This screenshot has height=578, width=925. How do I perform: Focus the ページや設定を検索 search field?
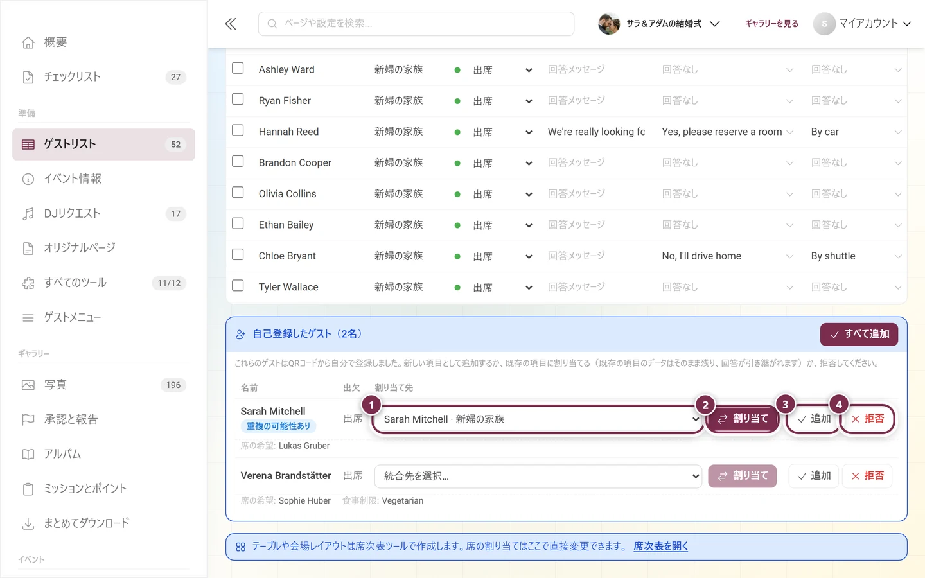coord(416,24)
